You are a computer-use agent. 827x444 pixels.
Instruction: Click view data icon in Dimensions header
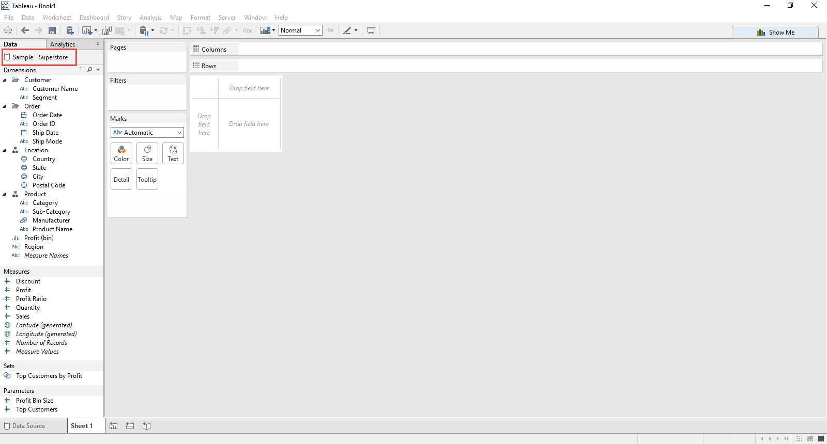[x=82, y=70]
